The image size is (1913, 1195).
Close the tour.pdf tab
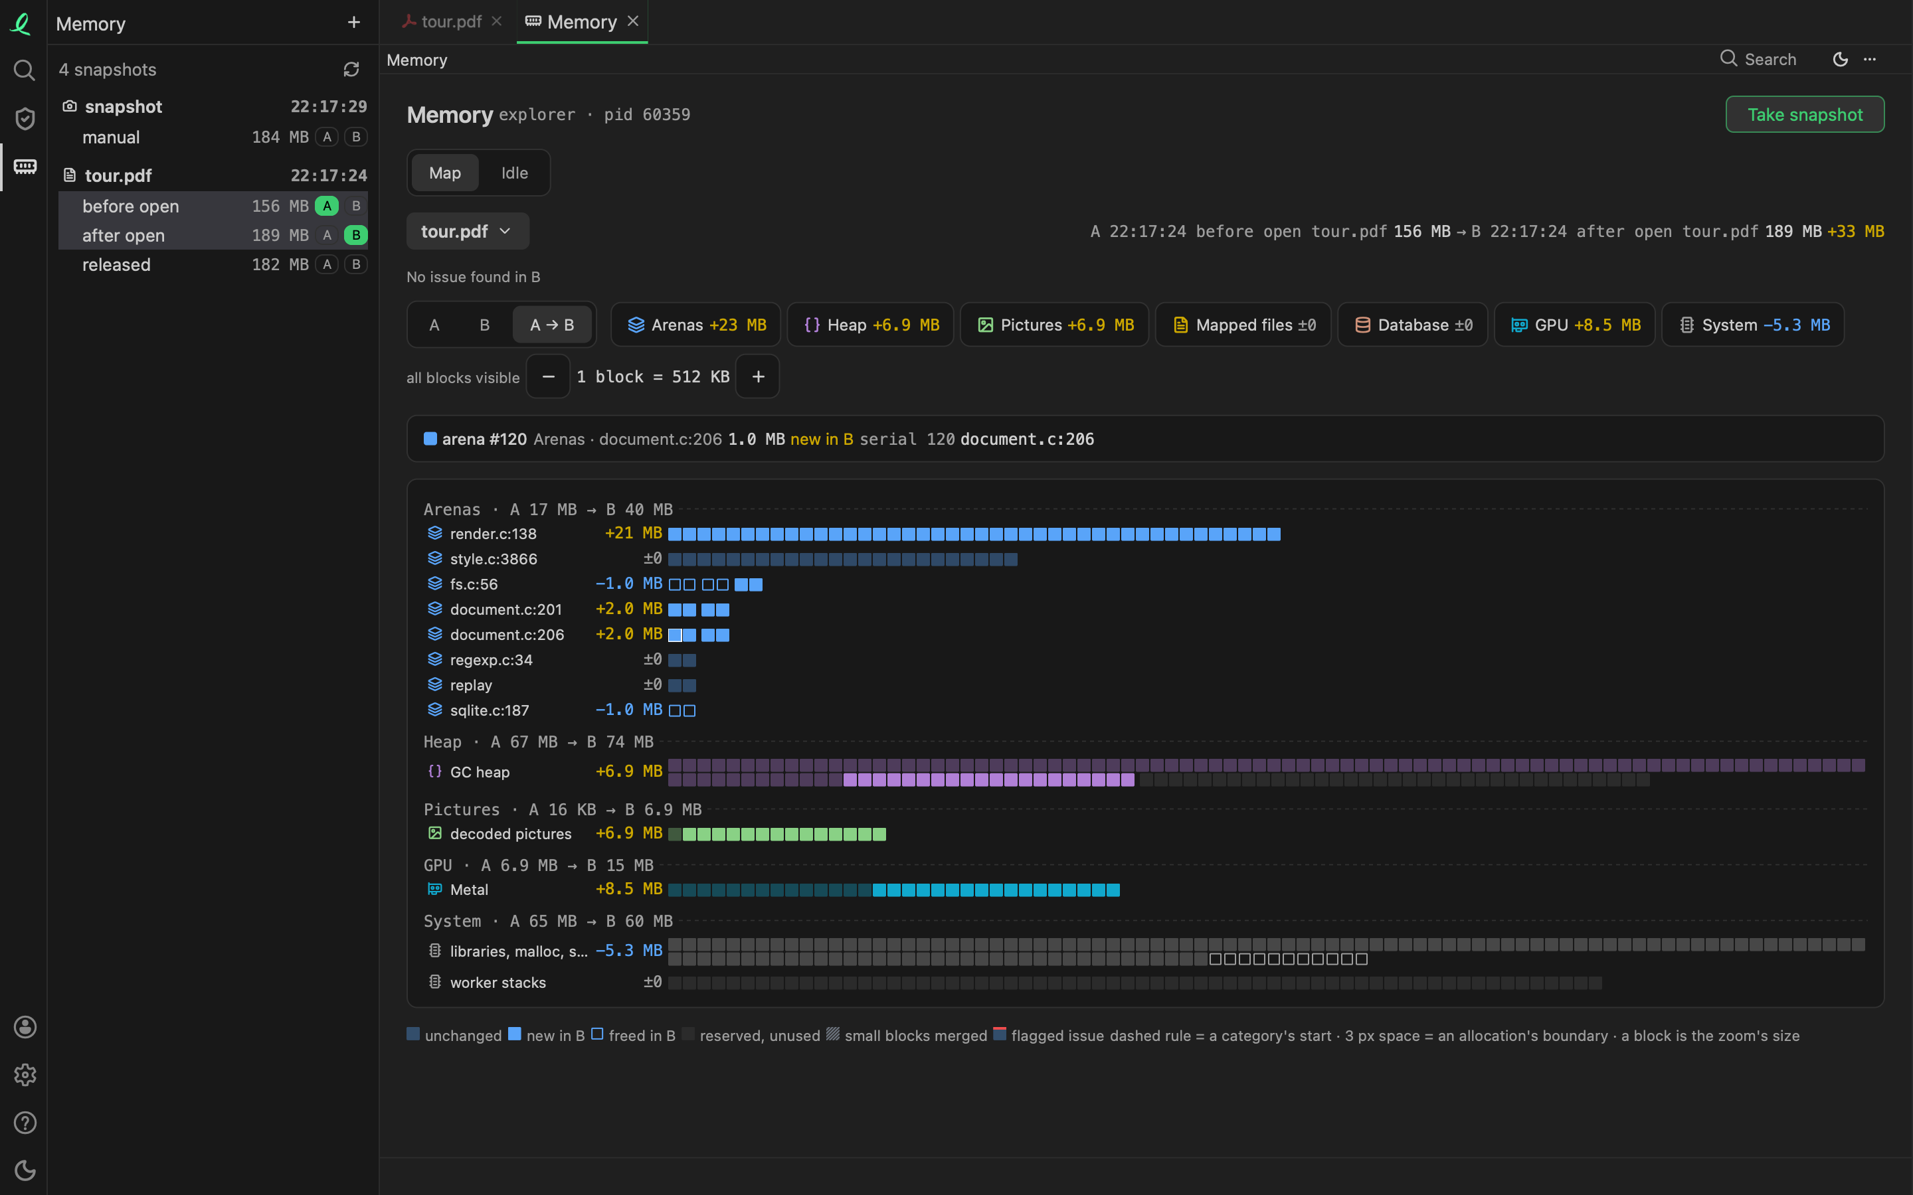tap(496, 21)
